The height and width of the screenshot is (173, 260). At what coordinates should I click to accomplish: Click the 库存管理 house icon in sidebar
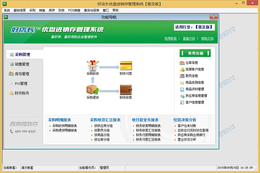(11, 74)
